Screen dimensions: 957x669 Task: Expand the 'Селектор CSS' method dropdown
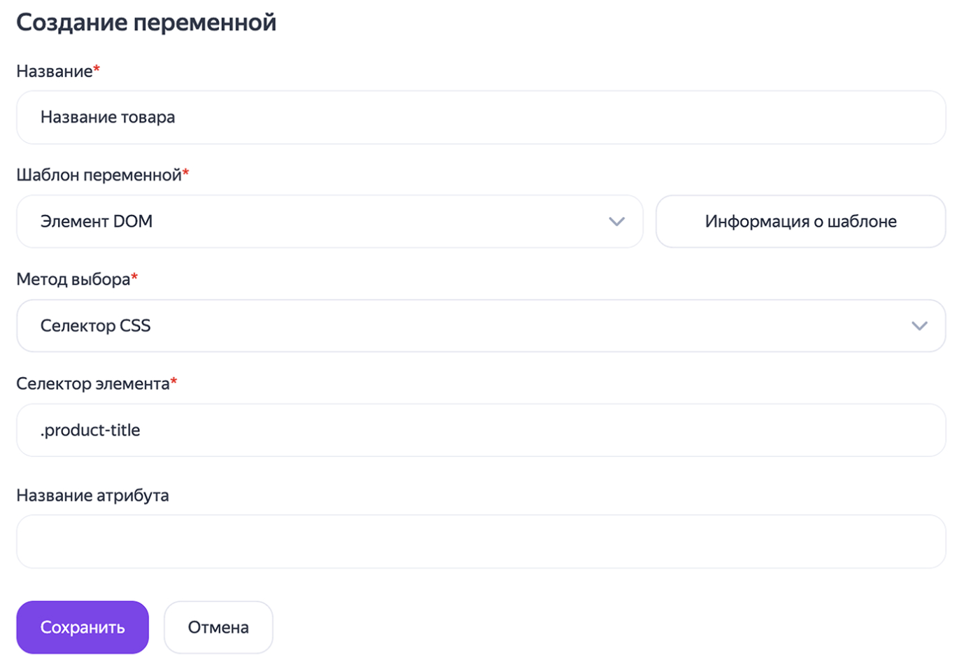pyautogui.click(x=480, y=326)
